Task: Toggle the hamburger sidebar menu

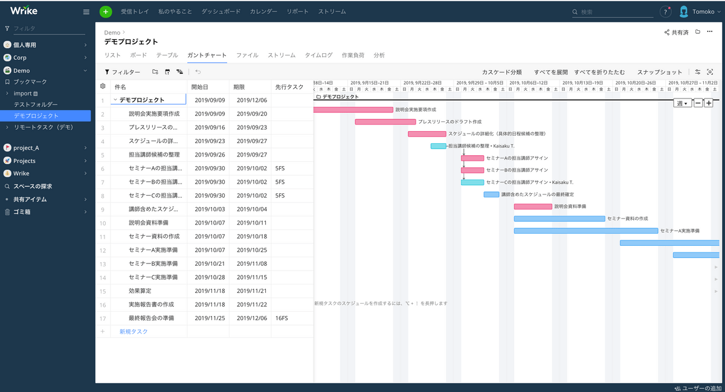Action: click(x=86, y=11)
